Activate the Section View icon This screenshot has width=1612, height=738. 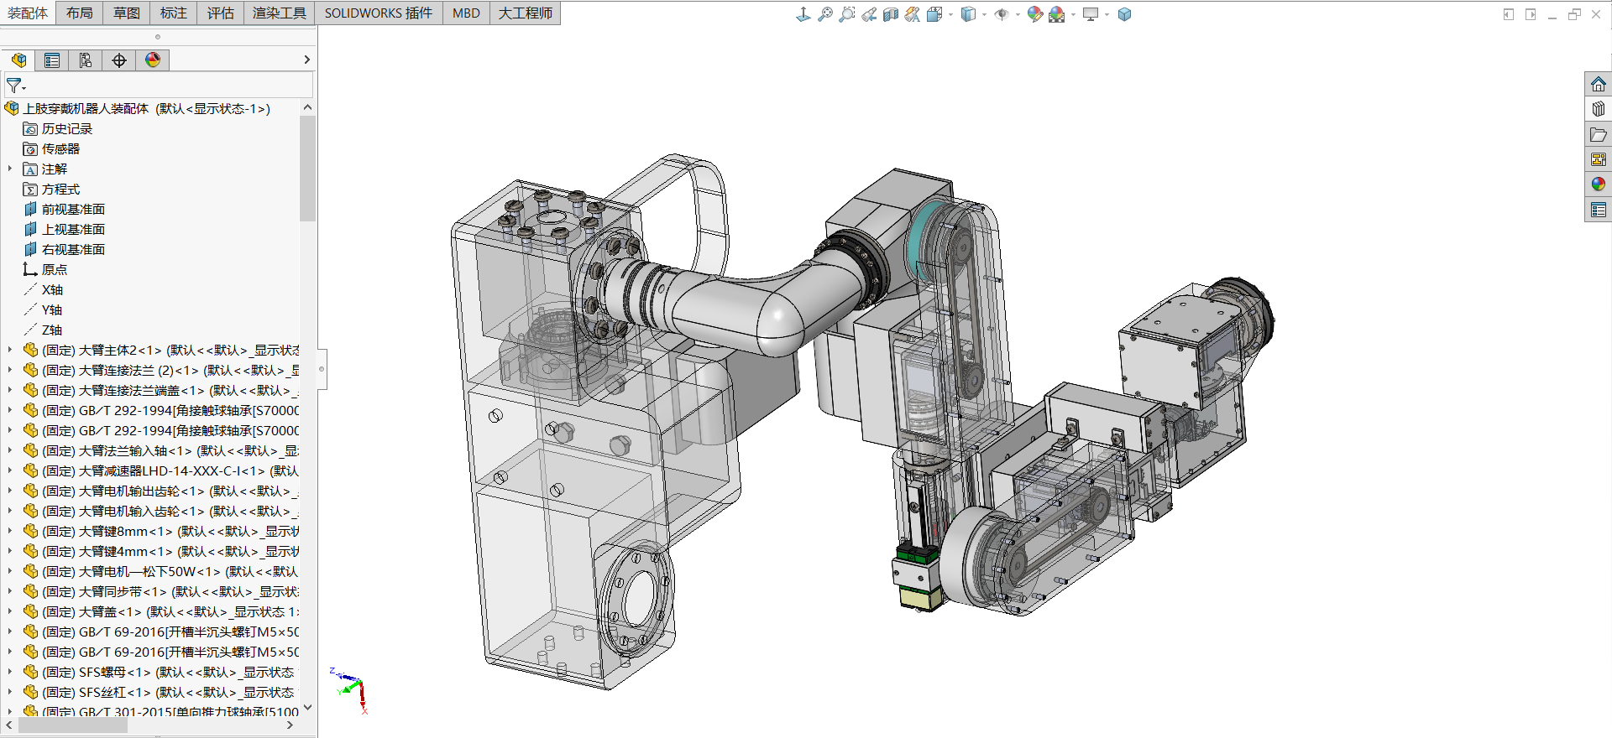[x=891, y=14]
